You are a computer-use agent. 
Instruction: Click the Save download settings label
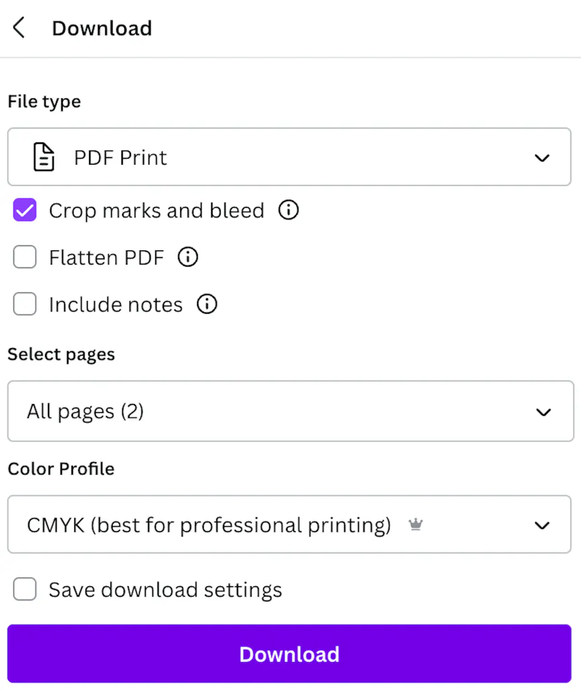coord(165,590)
